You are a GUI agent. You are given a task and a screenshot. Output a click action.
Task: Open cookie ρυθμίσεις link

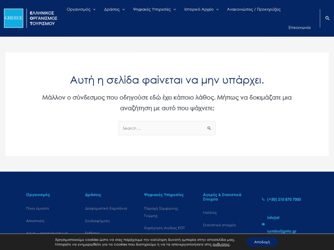point(221,244)
